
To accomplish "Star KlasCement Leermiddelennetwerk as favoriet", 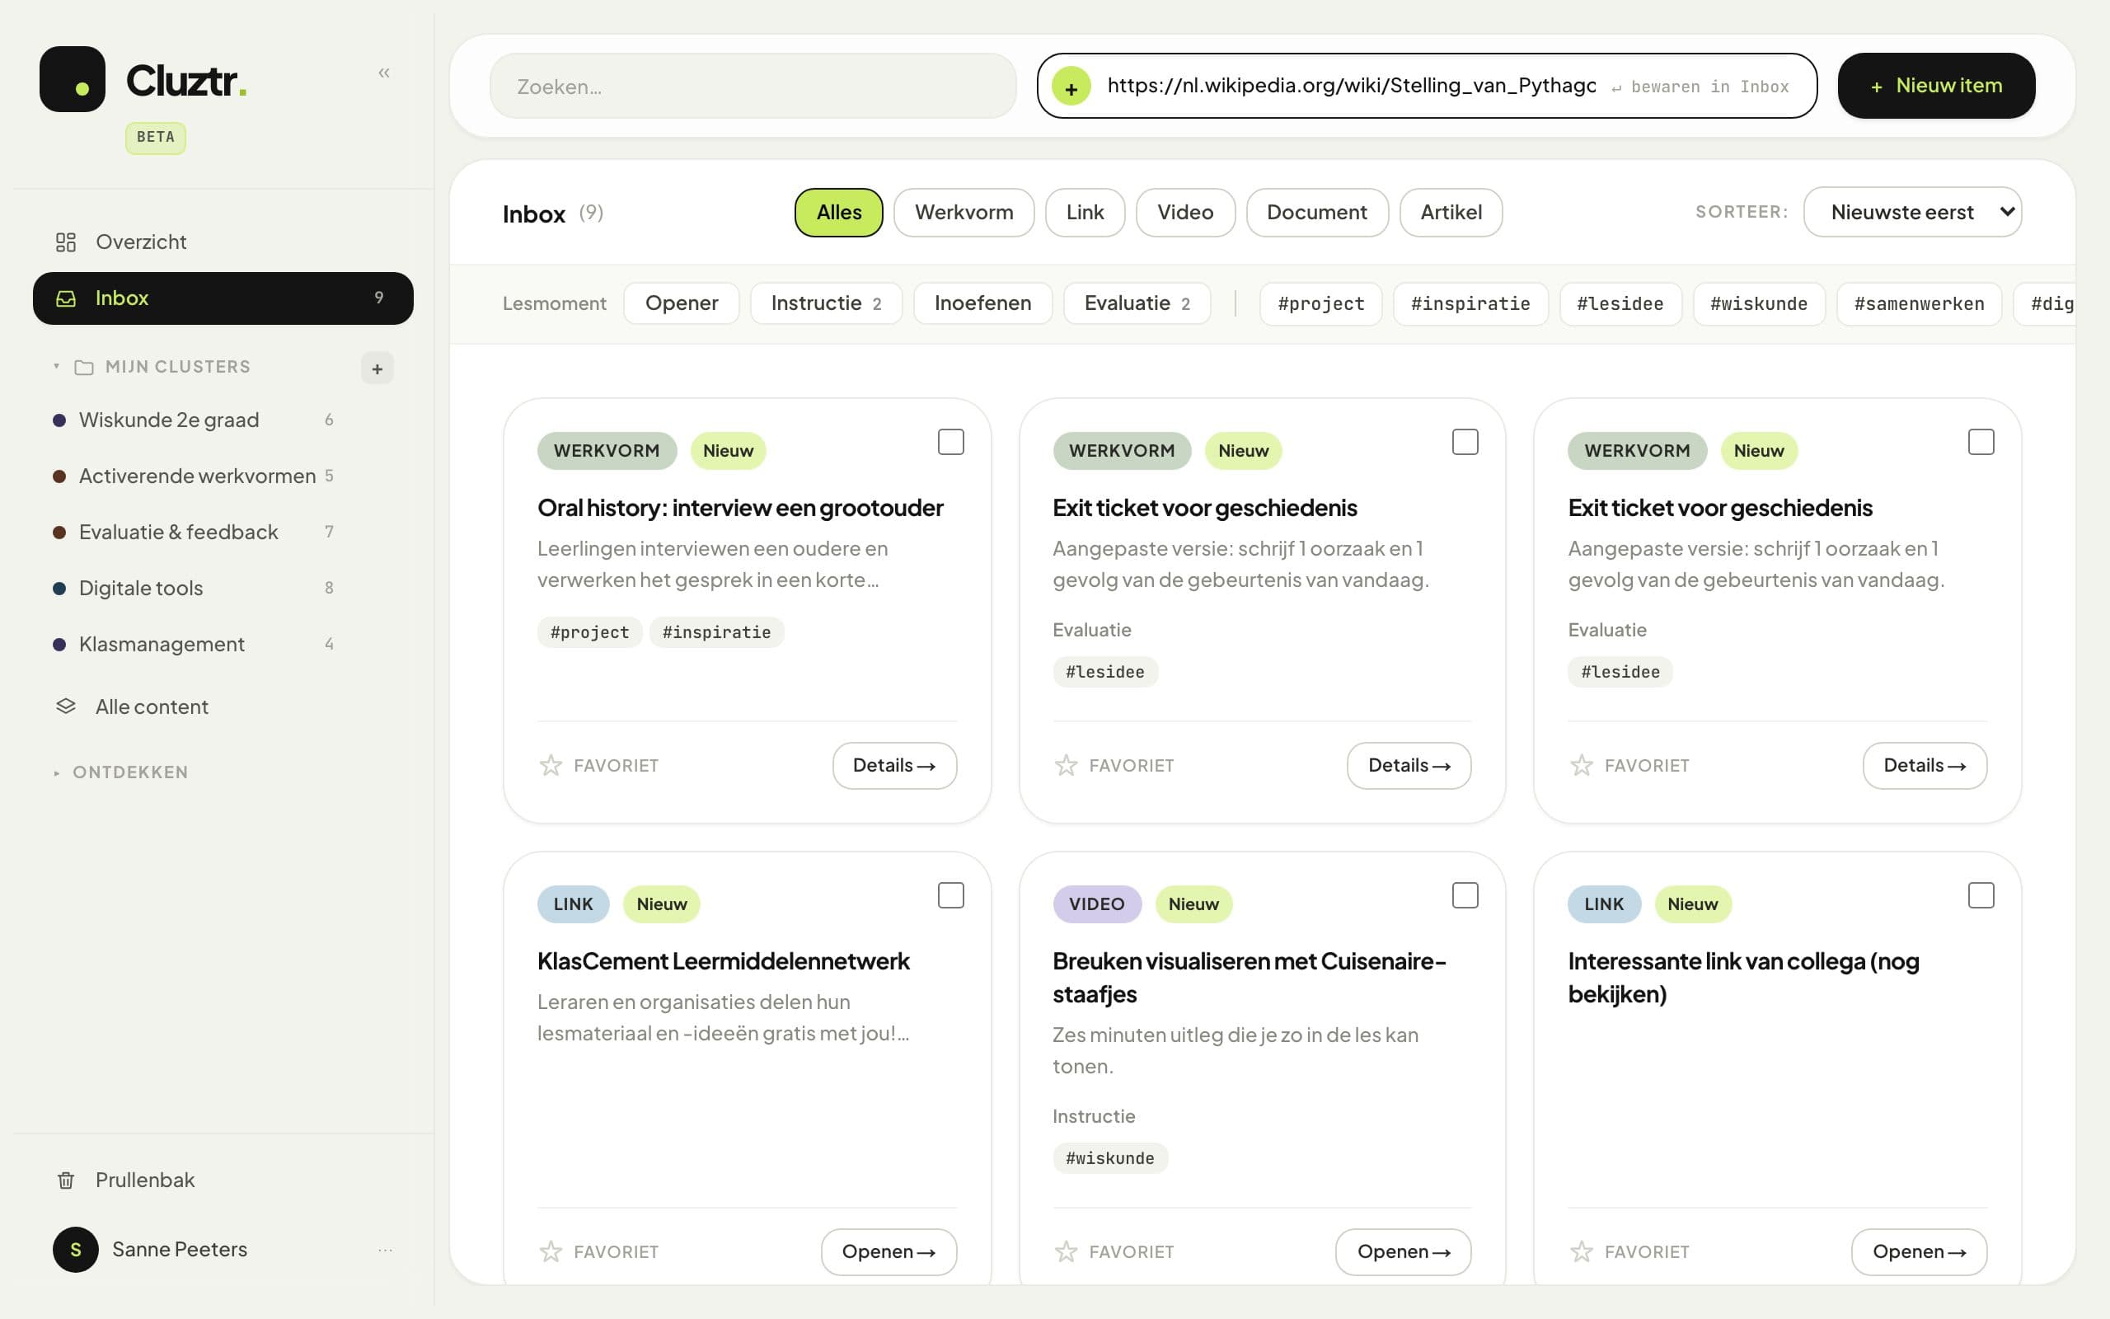I will (x=551, y=1252).
